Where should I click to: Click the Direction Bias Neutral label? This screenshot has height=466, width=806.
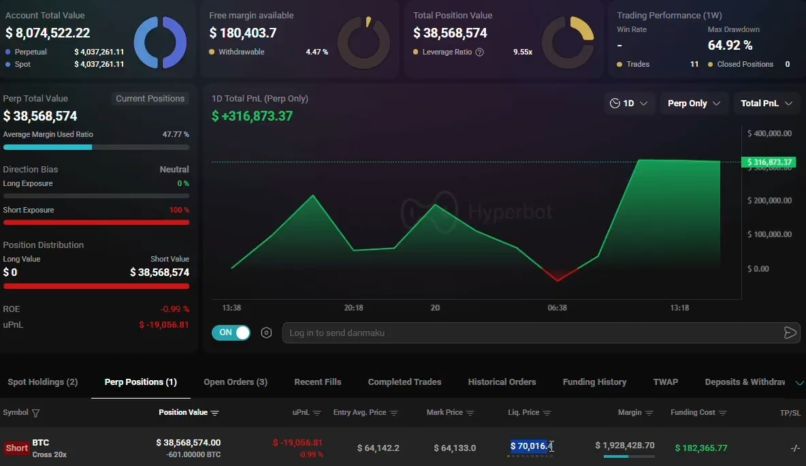pyautogui.click(x=174, y=169)
